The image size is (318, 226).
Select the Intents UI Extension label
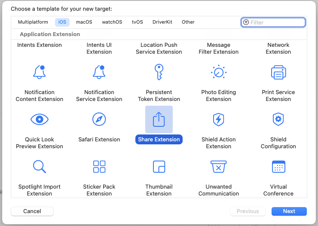(x=99, y=49)
